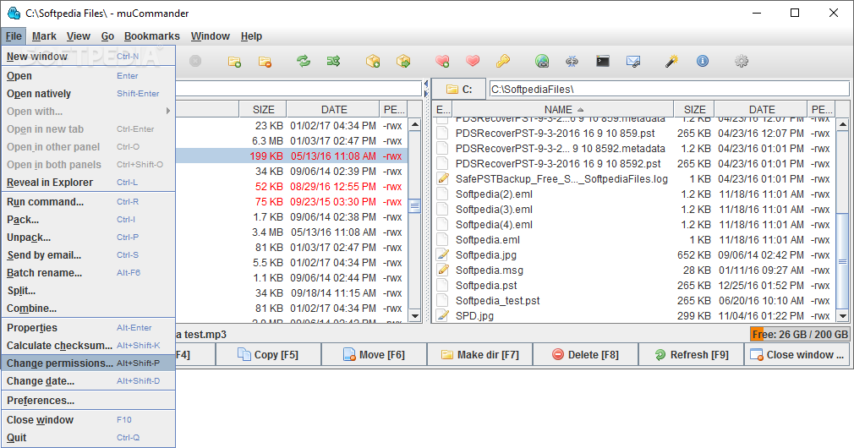
Task: Click the Move [F6] button
Action: tap(375, 354)
